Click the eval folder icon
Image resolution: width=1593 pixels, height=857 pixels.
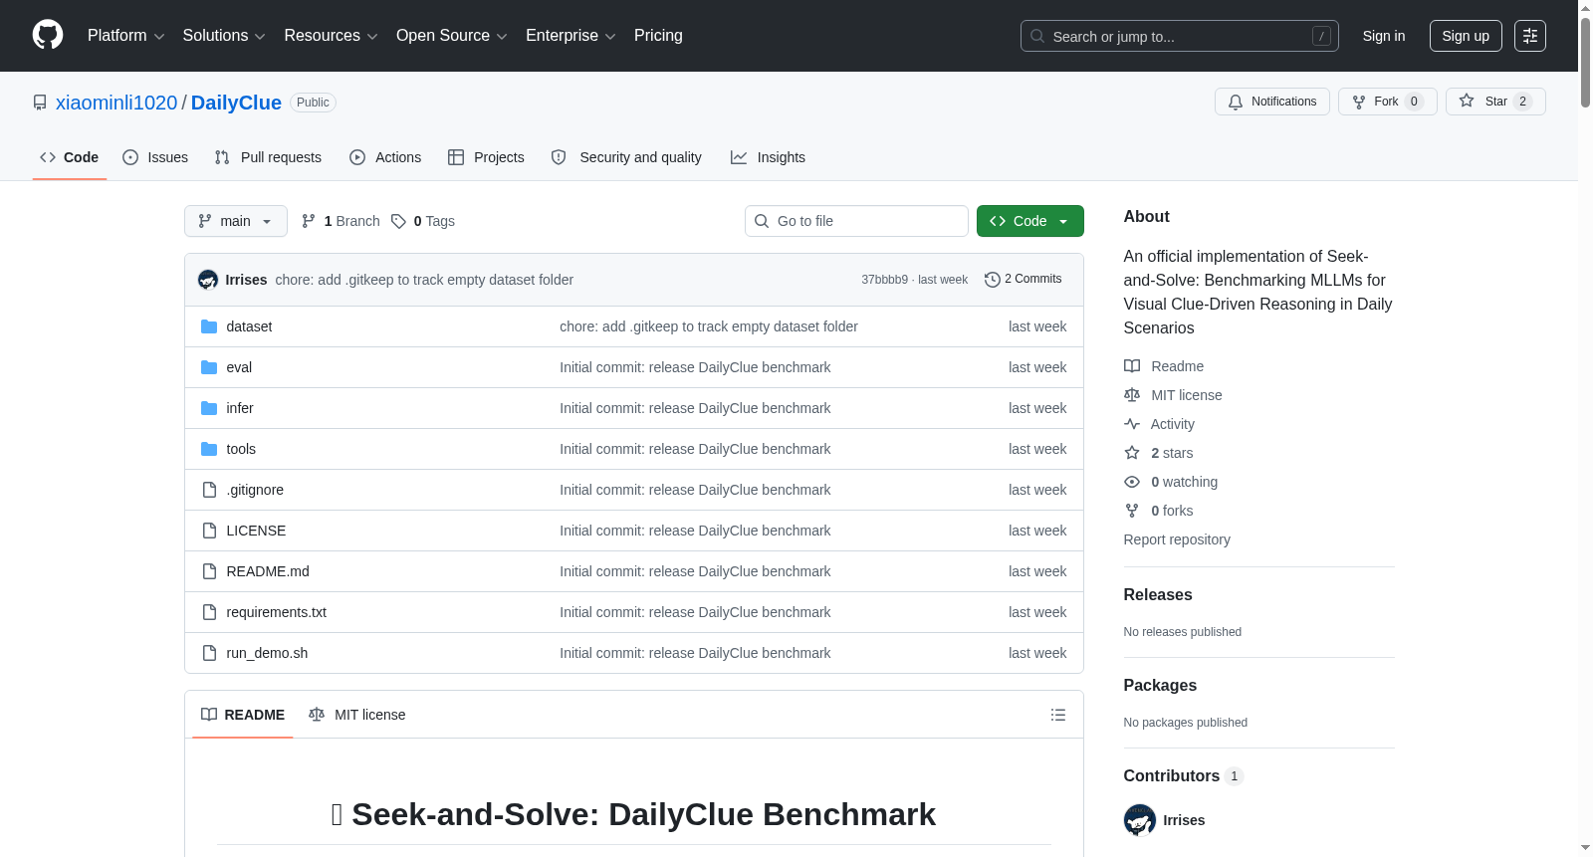(x=209, y=367)
